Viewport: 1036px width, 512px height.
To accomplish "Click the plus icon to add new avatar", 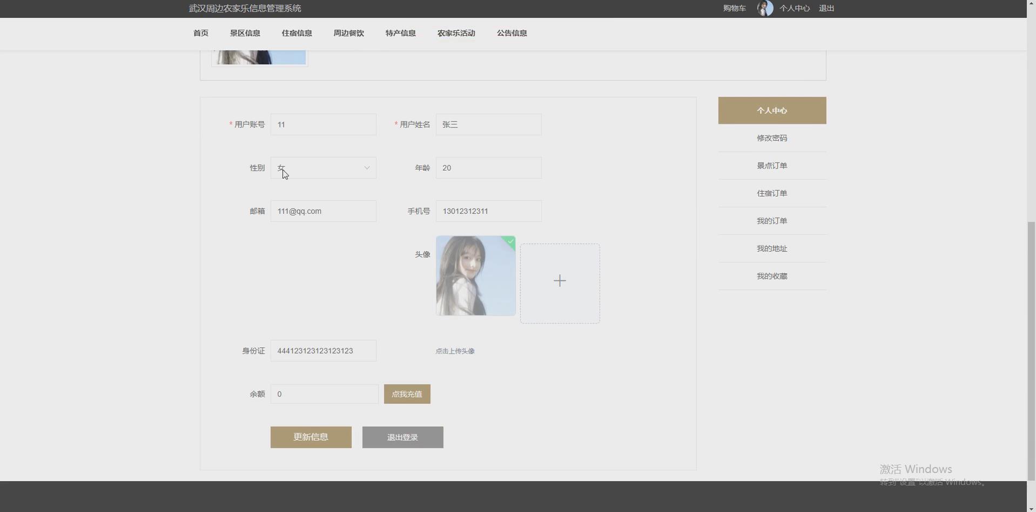I will tap(560, 281).
